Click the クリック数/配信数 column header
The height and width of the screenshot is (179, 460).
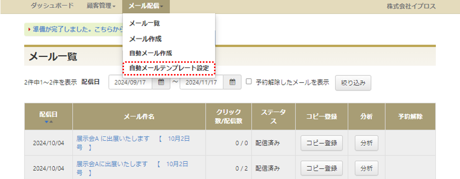pyautogui.click(x=229, y=116)
